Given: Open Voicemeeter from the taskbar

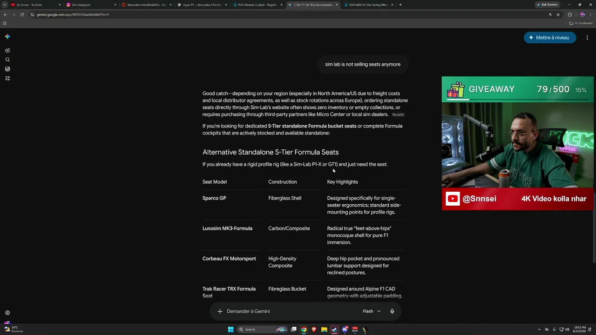Looking at the screenshot, I should [x=355, y=329].
